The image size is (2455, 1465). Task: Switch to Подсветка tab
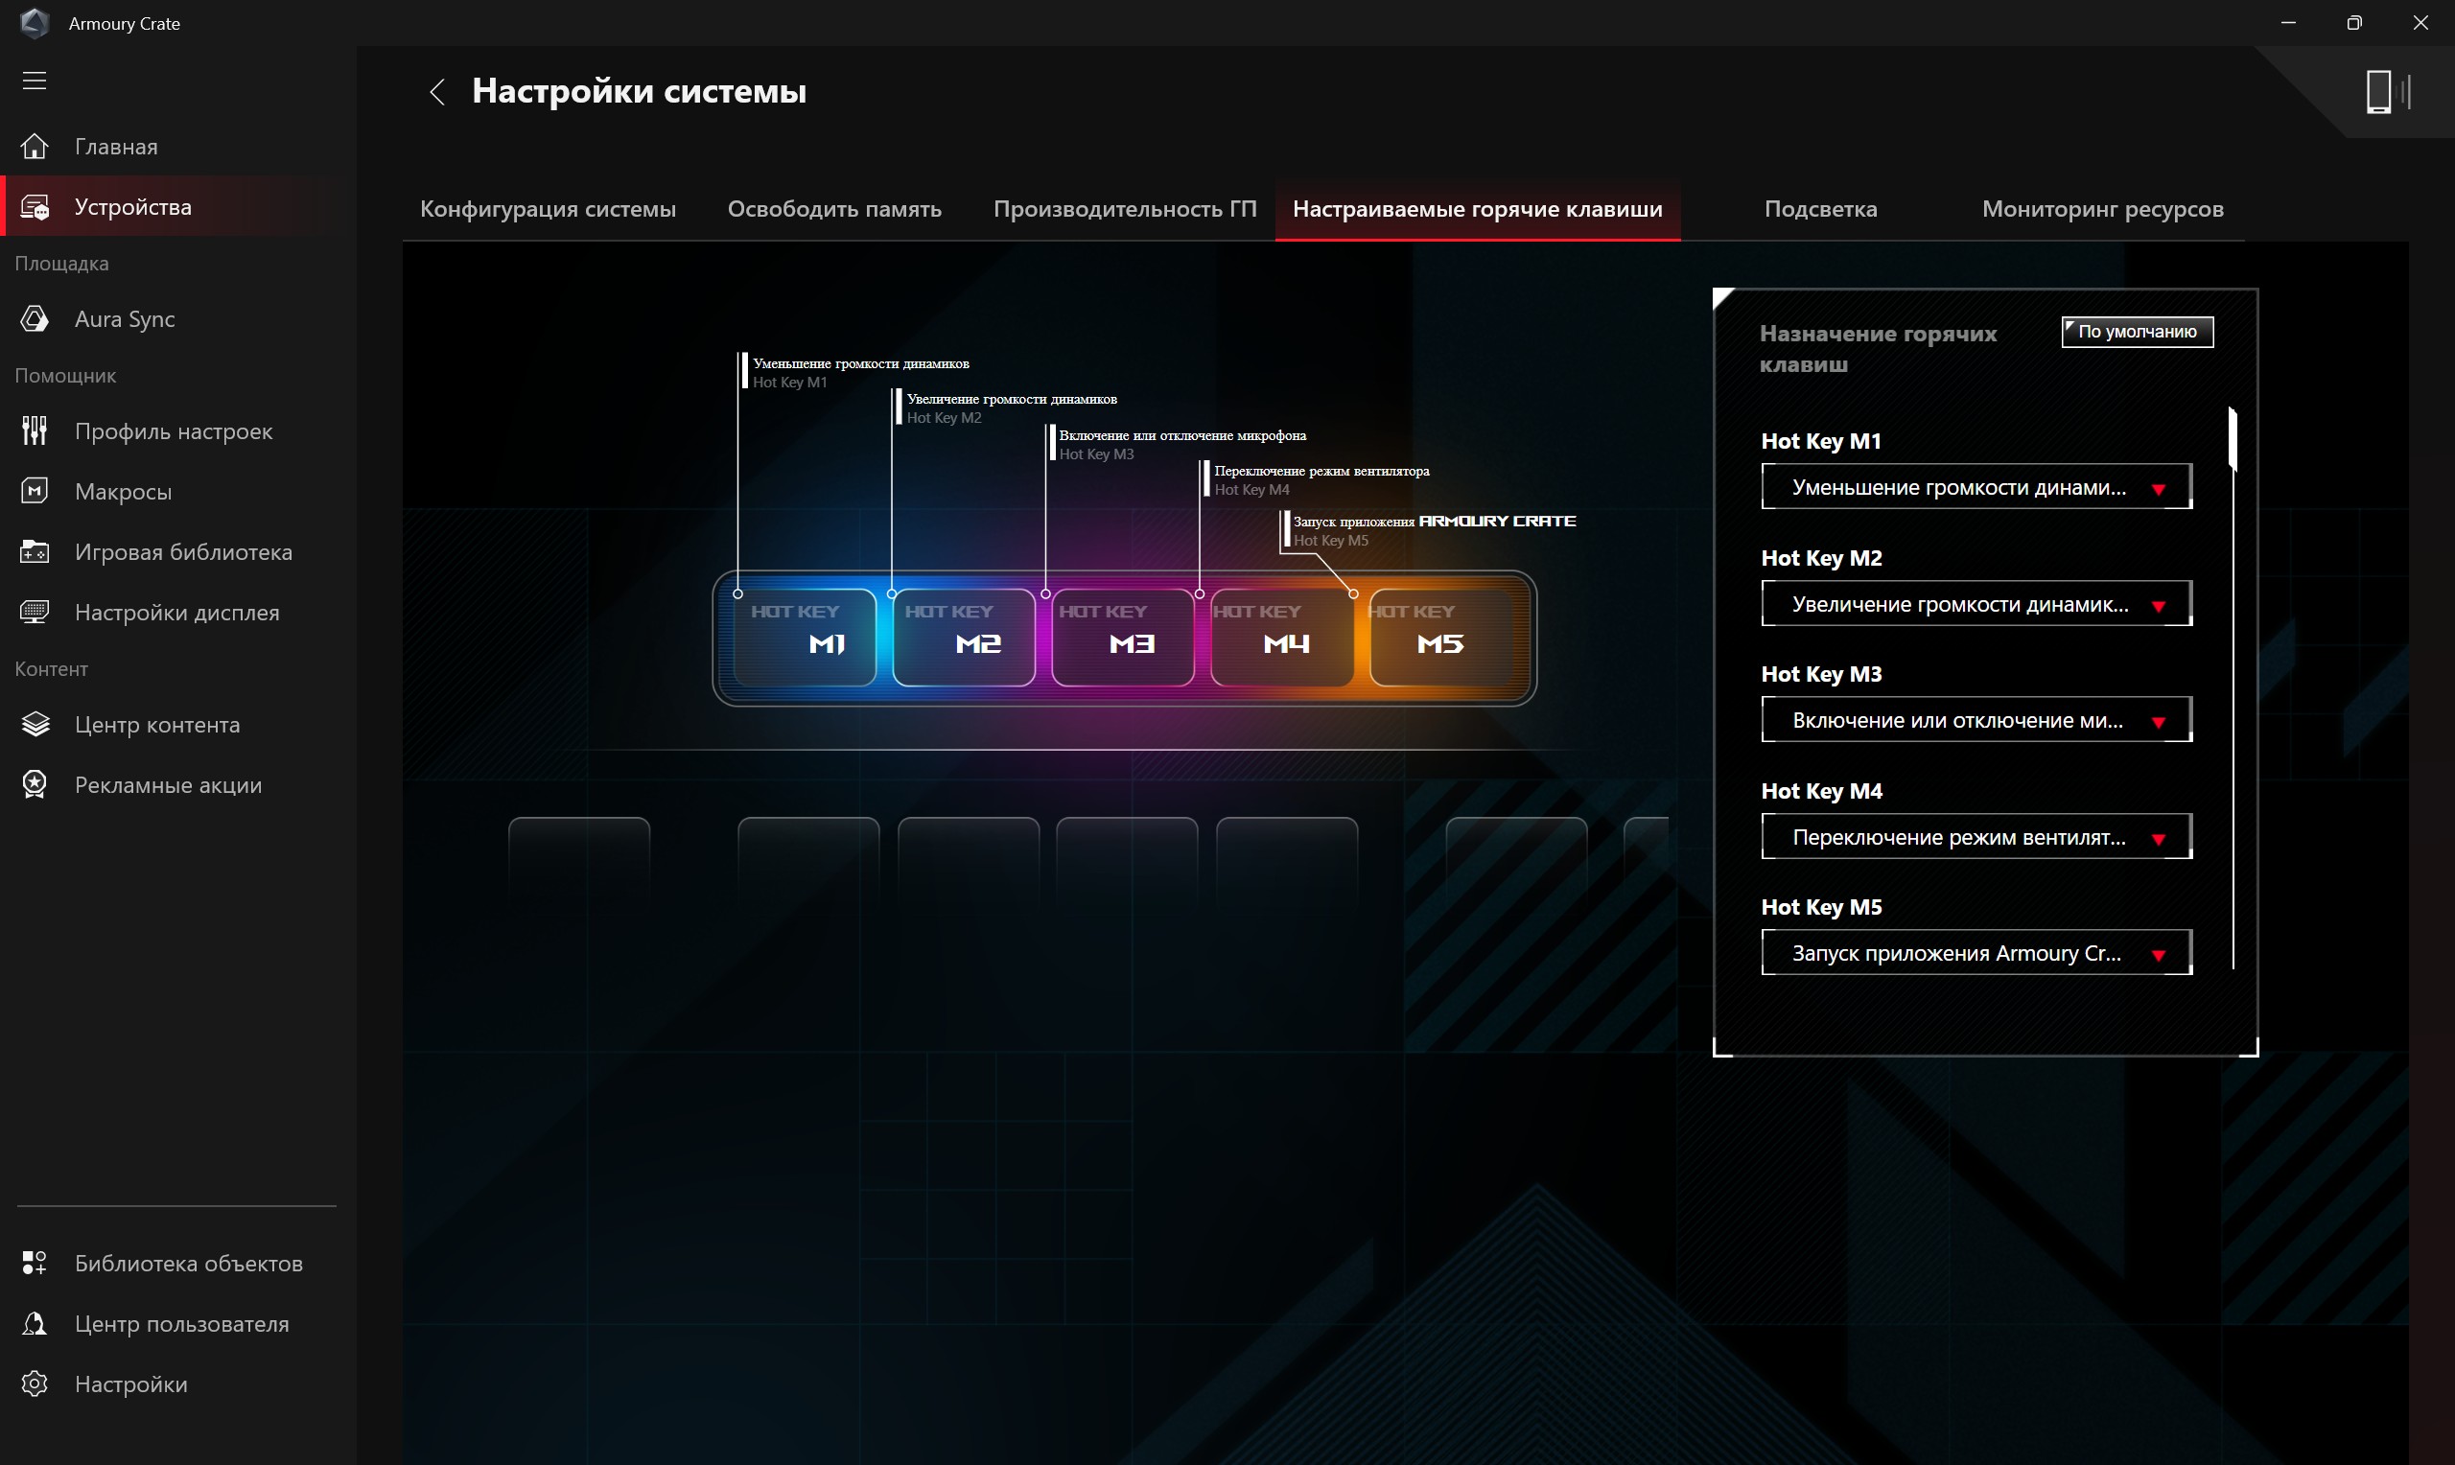1820,209
